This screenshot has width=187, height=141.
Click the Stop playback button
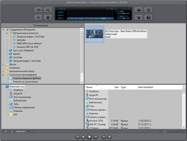click(x=83, y=137)
